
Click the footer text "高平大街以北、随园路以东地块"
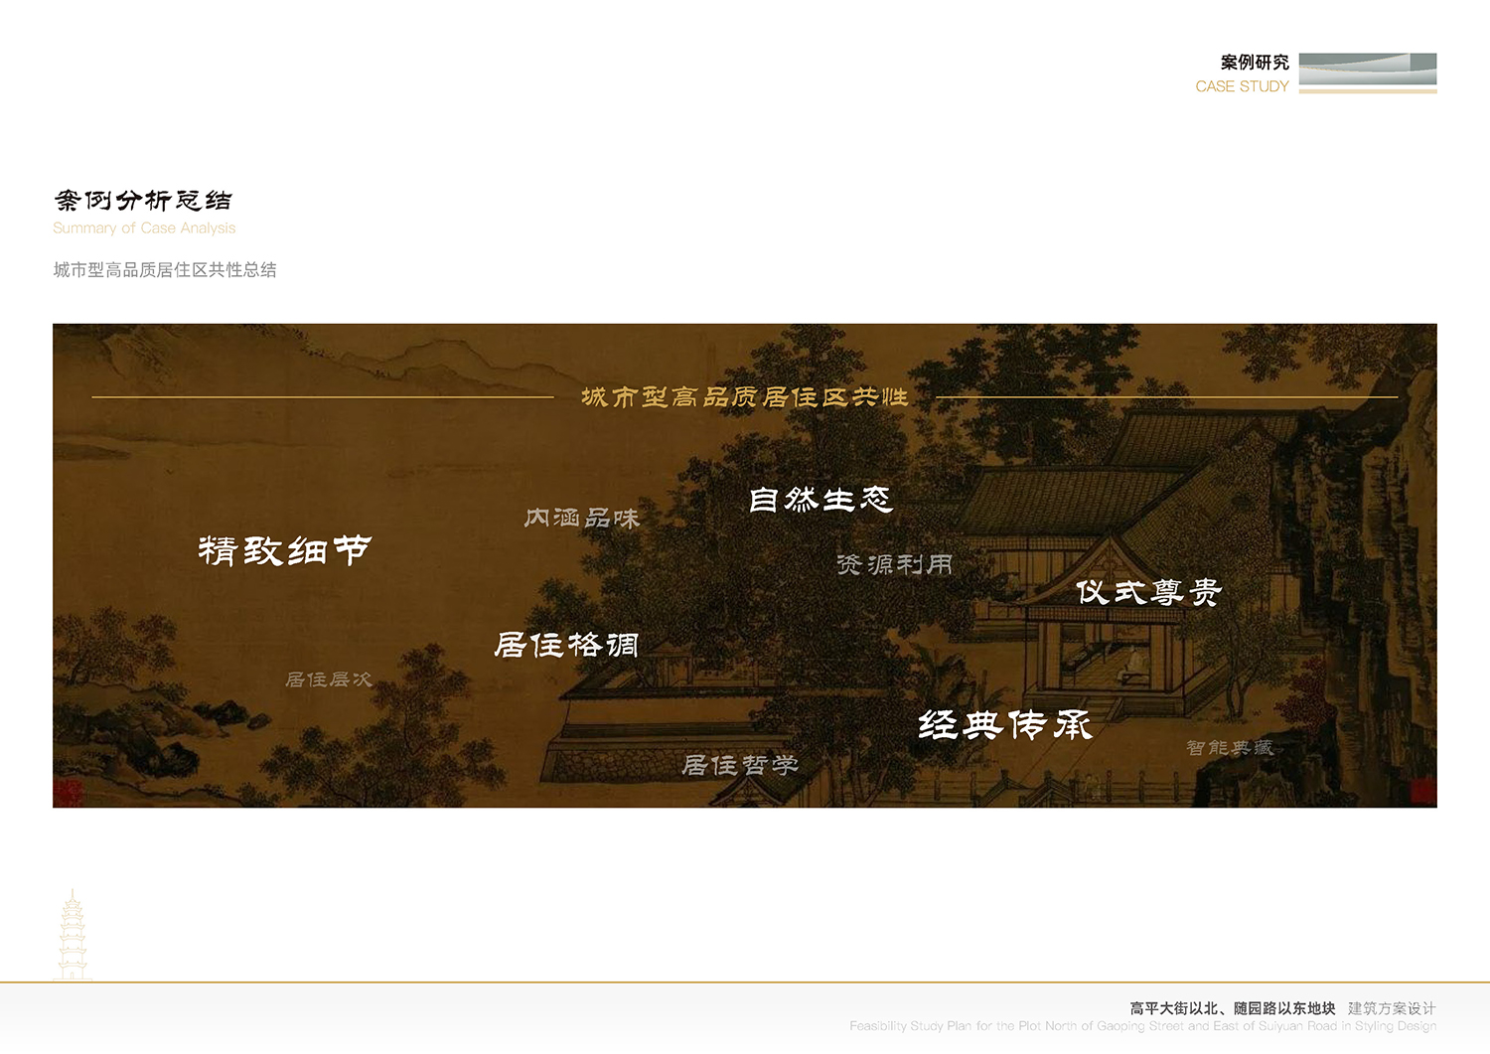coord(1233,1008)
